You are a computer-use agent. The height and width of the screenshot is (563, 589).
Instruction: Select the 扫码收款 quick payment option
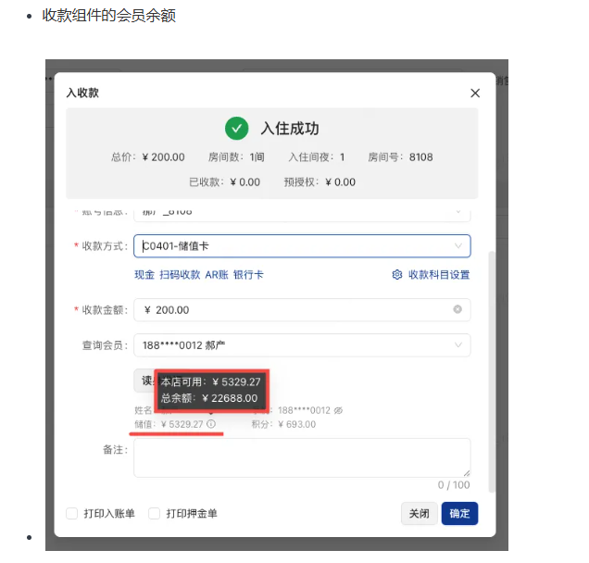click(x=180, y=275)
